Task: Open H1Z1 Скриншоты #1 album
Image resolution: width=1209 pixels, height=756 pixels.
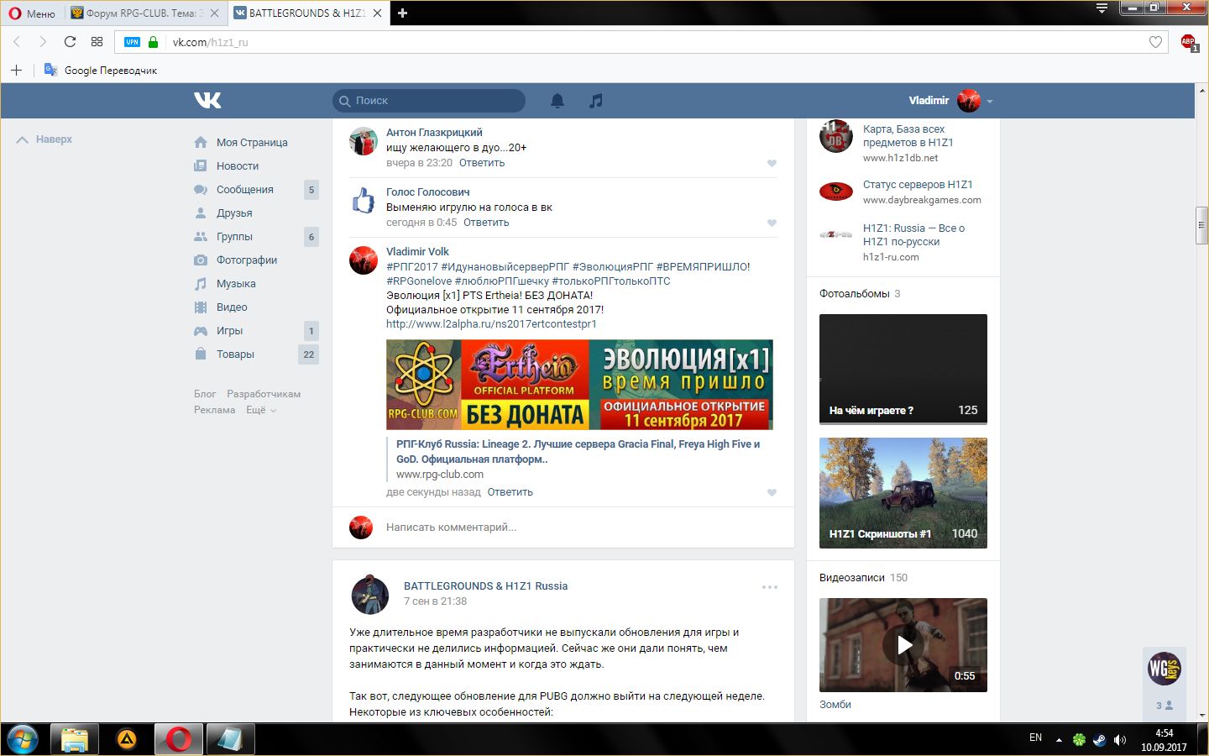Action: click(903, 493)
